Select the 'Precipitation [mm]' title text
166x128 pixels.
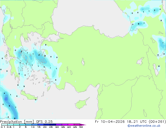[x=17, y=122]
